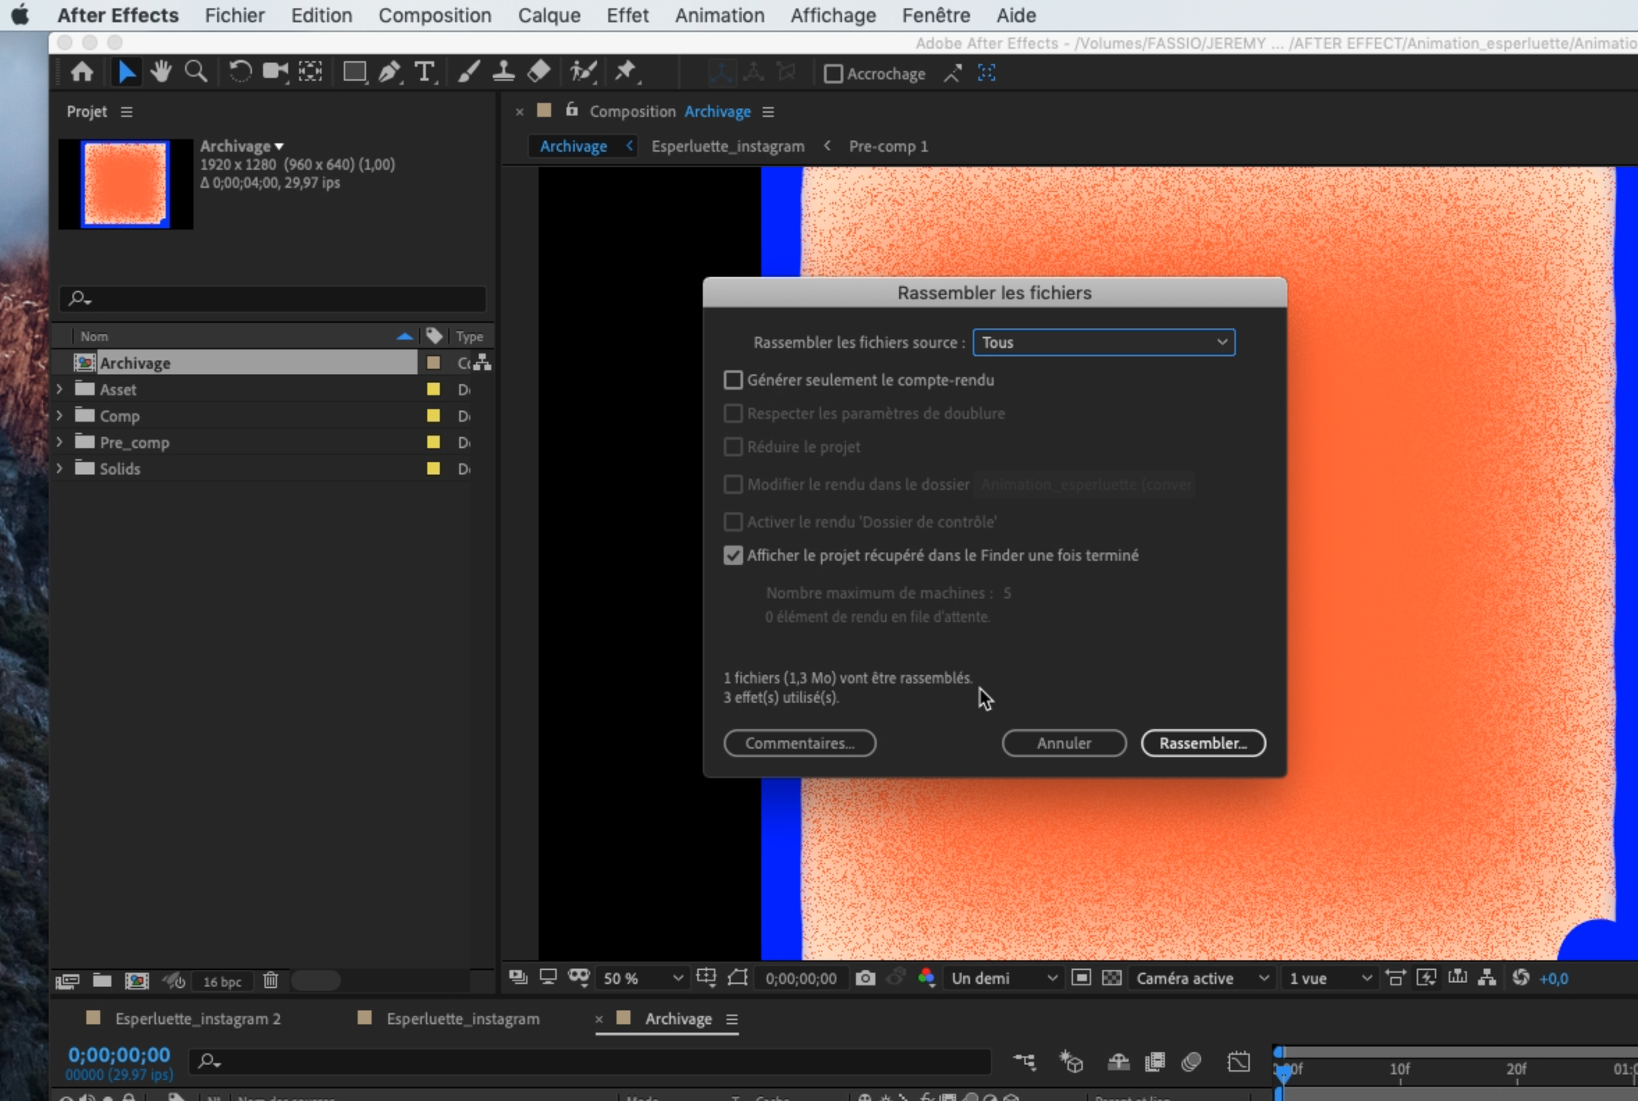Toggle the transparency grid icon in viewer
The width and height of the screenshot is (1638, 1101).
point(1112,978)
